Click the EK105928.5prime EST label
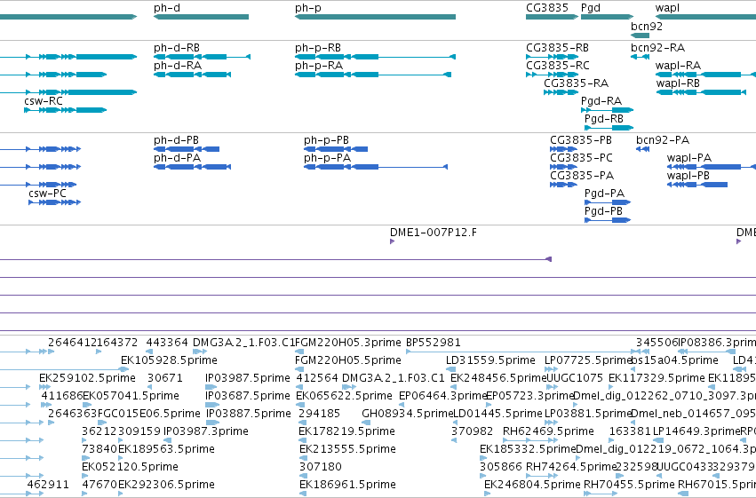756x498 pixels. [169, 360]
